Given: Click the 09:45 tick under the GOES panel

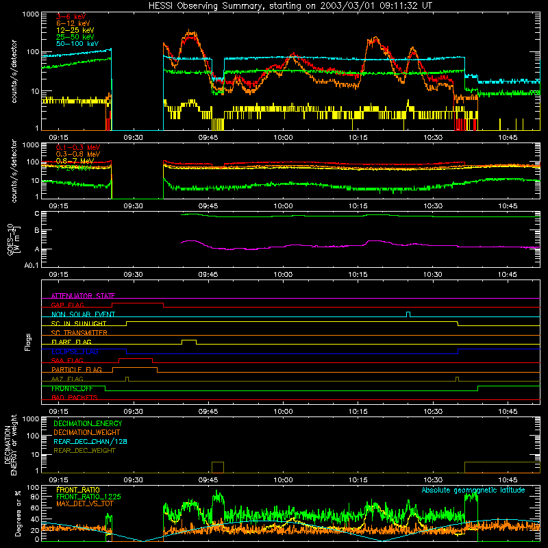Looking at the screenshot, I should (208, 275).
